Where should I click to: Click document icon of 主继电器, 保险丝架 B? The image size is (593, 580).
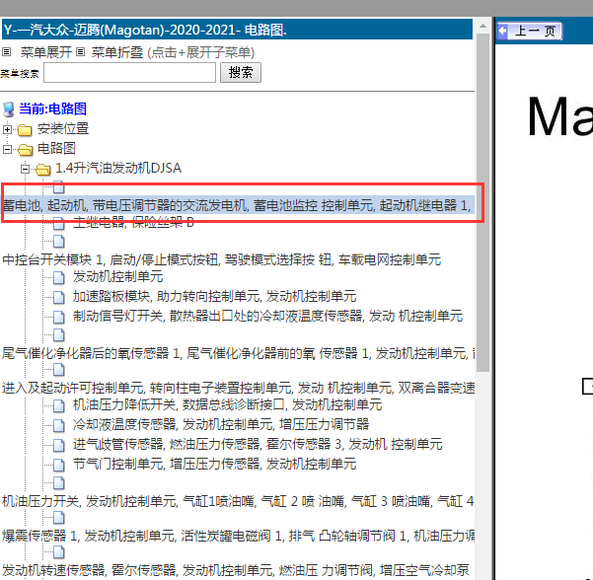point(58,224)
